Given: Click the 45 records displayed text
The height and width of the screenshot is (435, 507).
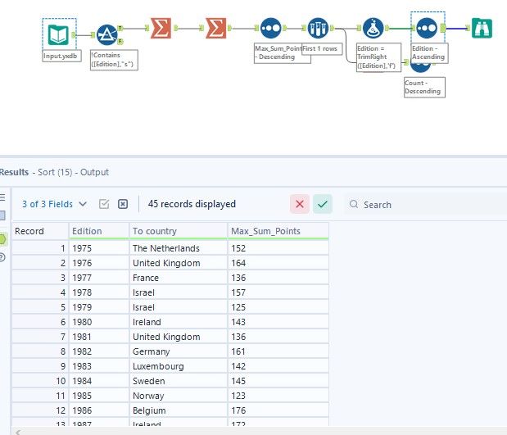Looking at the screenshot, I should 192,204.
